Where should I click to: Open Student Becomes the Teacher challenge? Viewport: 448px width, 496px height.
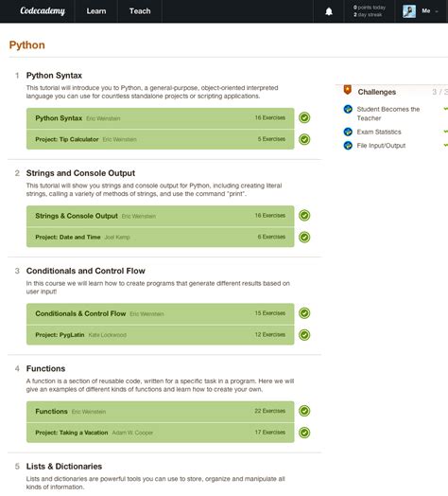click(388, 114)
